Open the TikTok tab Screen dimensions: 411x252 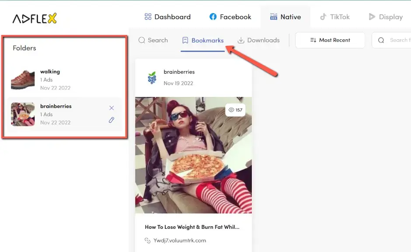tap(334, 17)
